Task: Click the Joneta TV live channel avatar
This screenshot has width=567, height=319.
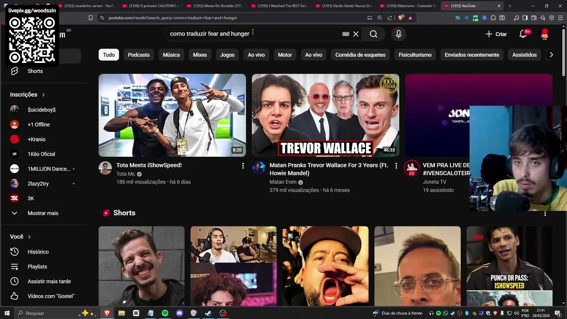Action: (x=412, y=168)
